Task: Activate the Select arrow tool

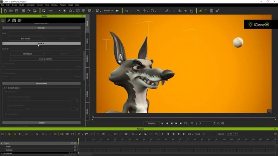Action: (138, 11)
